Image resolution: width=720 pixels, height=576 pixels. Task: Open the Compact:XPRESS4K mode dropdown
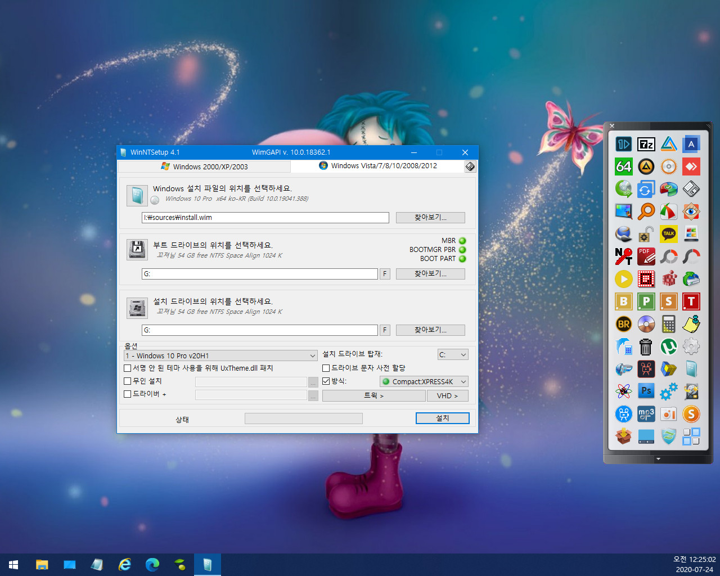pos(424,381)
